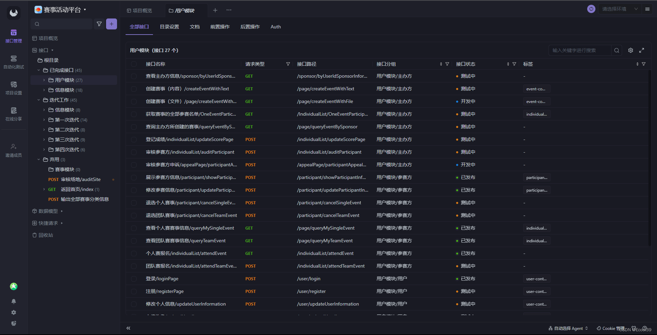Click the notification bell icon
This screenshot has width=657, height=335.
(14, 301)
